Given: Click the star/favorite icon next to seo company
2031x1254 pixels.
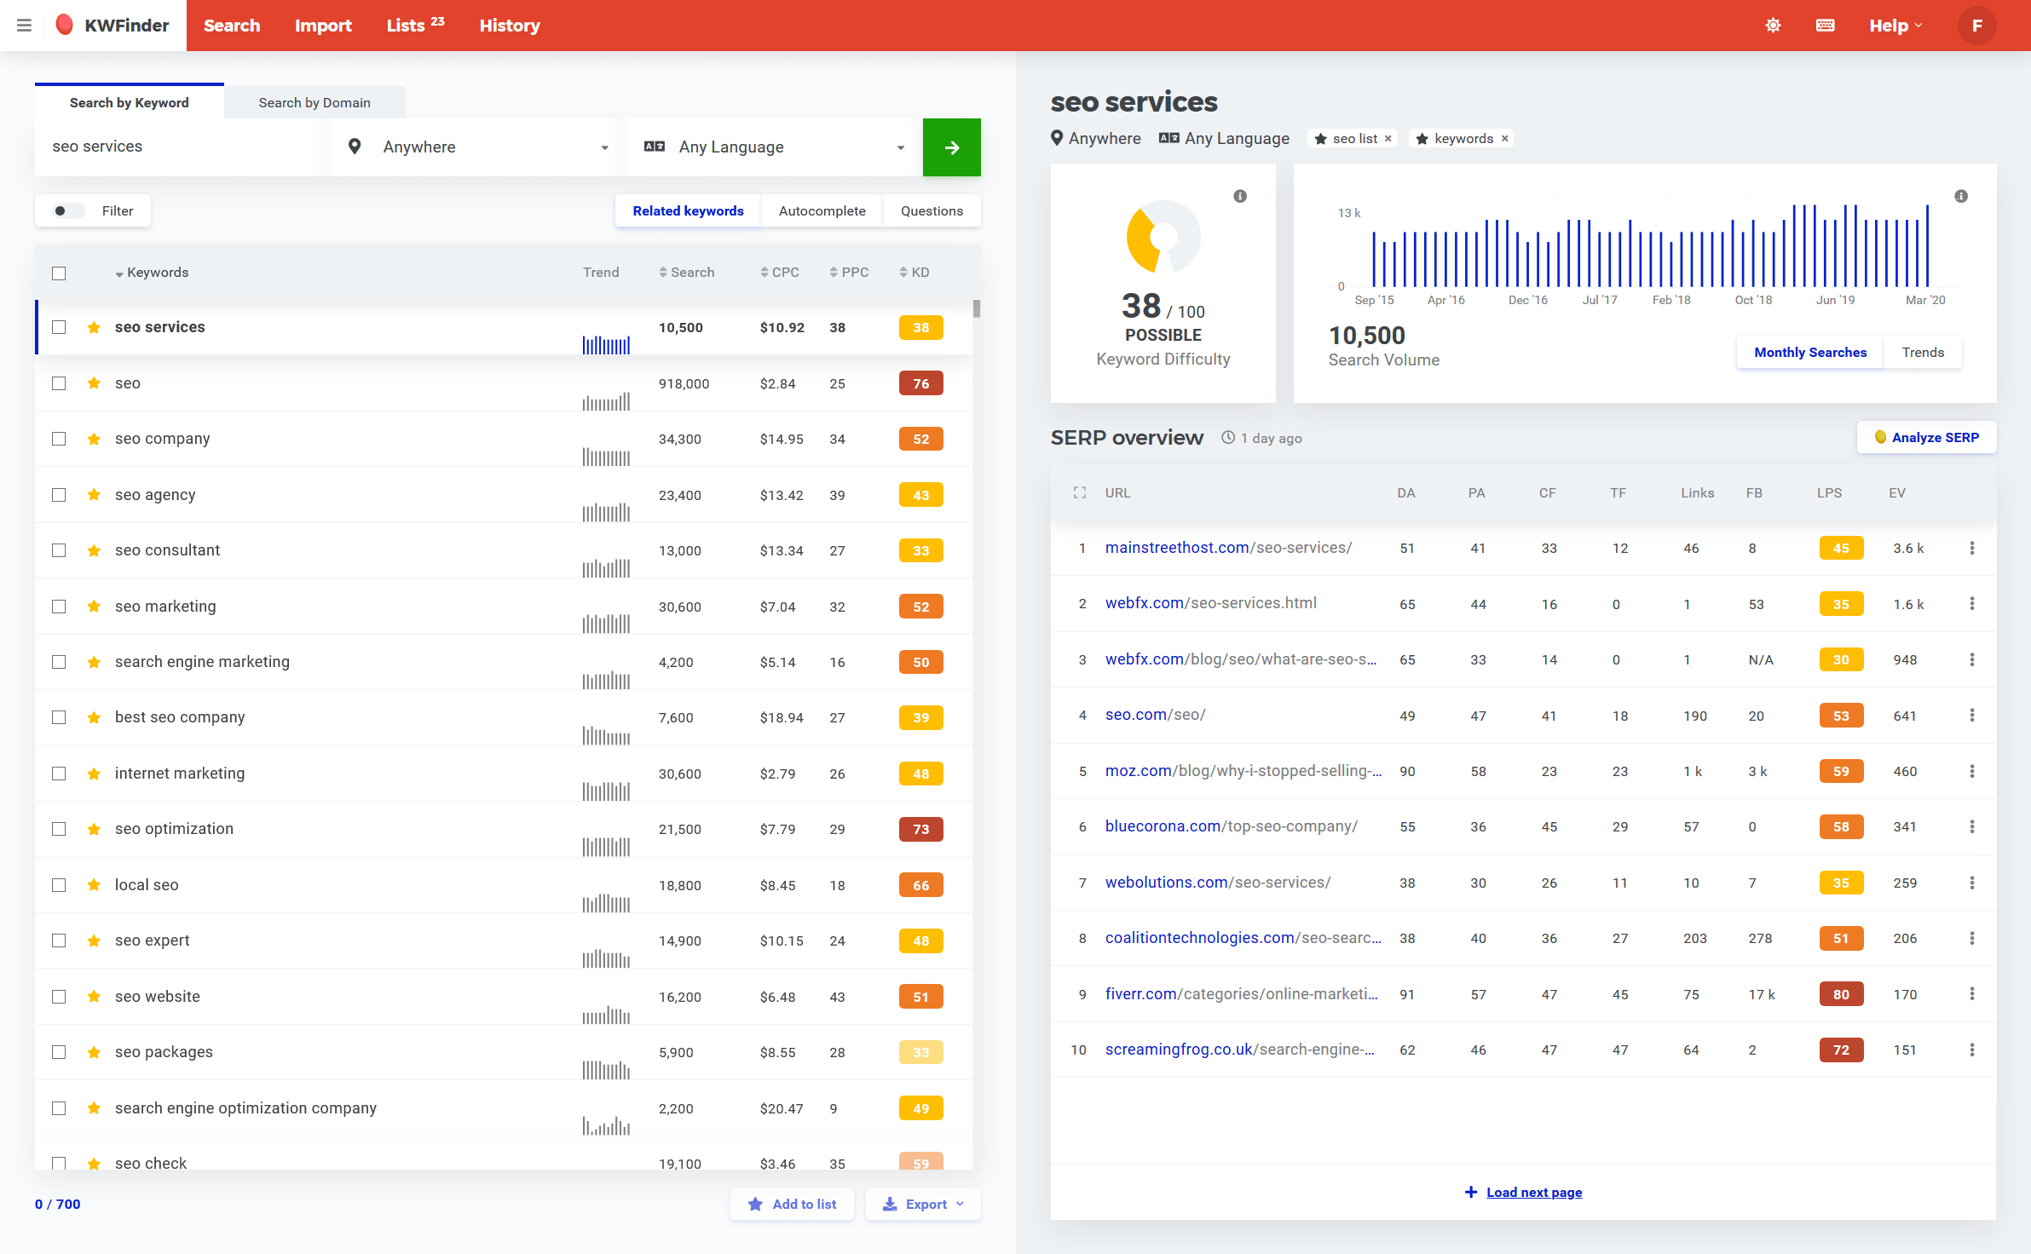Looking at the screenshot, I should point(95,438).
